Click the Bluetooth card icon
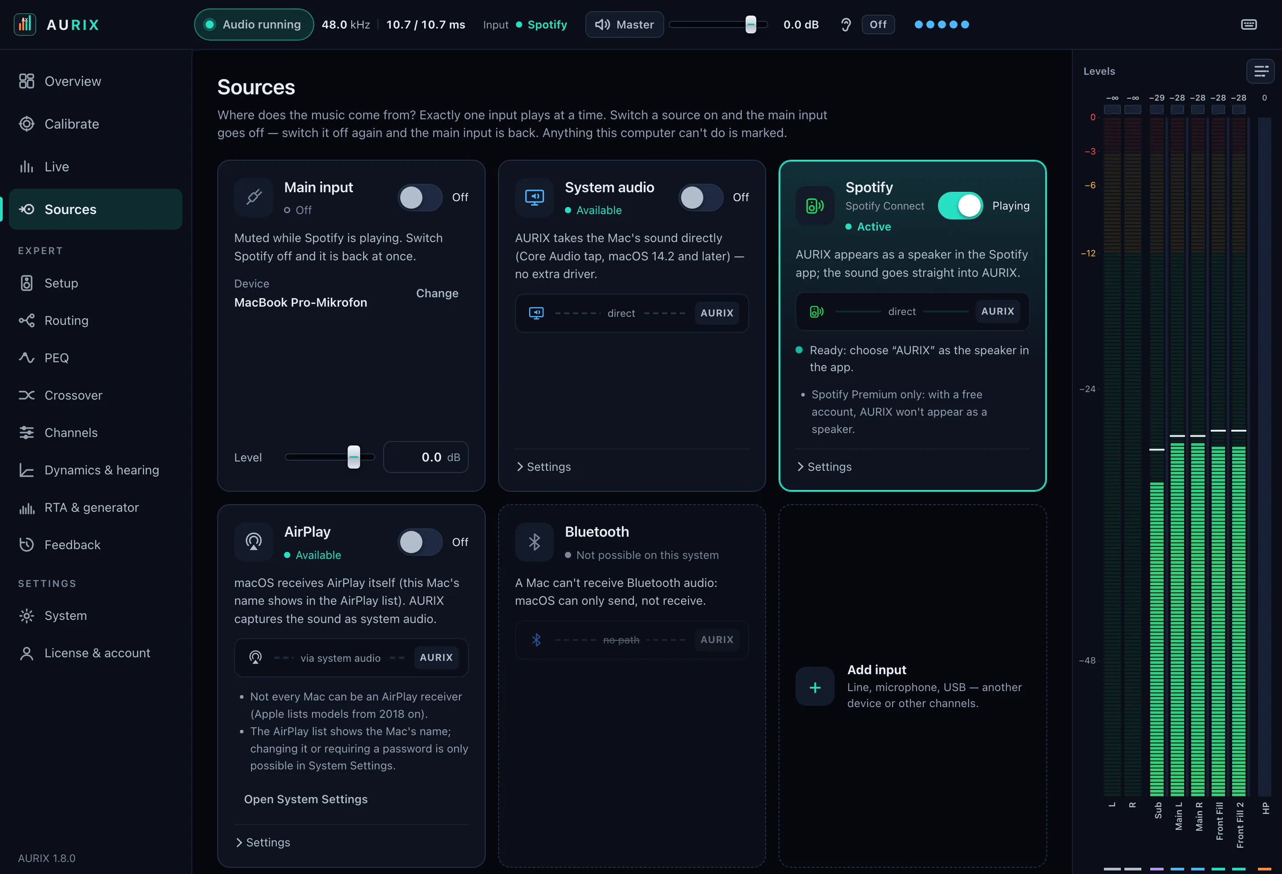1282x874 pixels. (535, 542)
